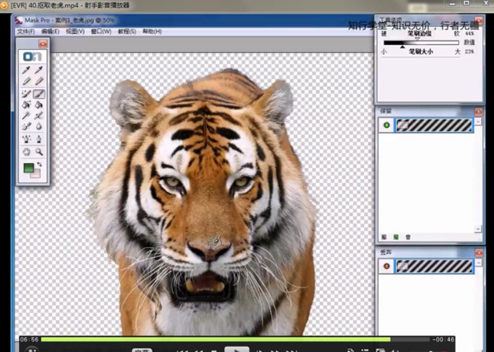Select the Drop Color Eyedropper tool
The height and width of the screenshot is (352, 494).
tap(39, 70)
